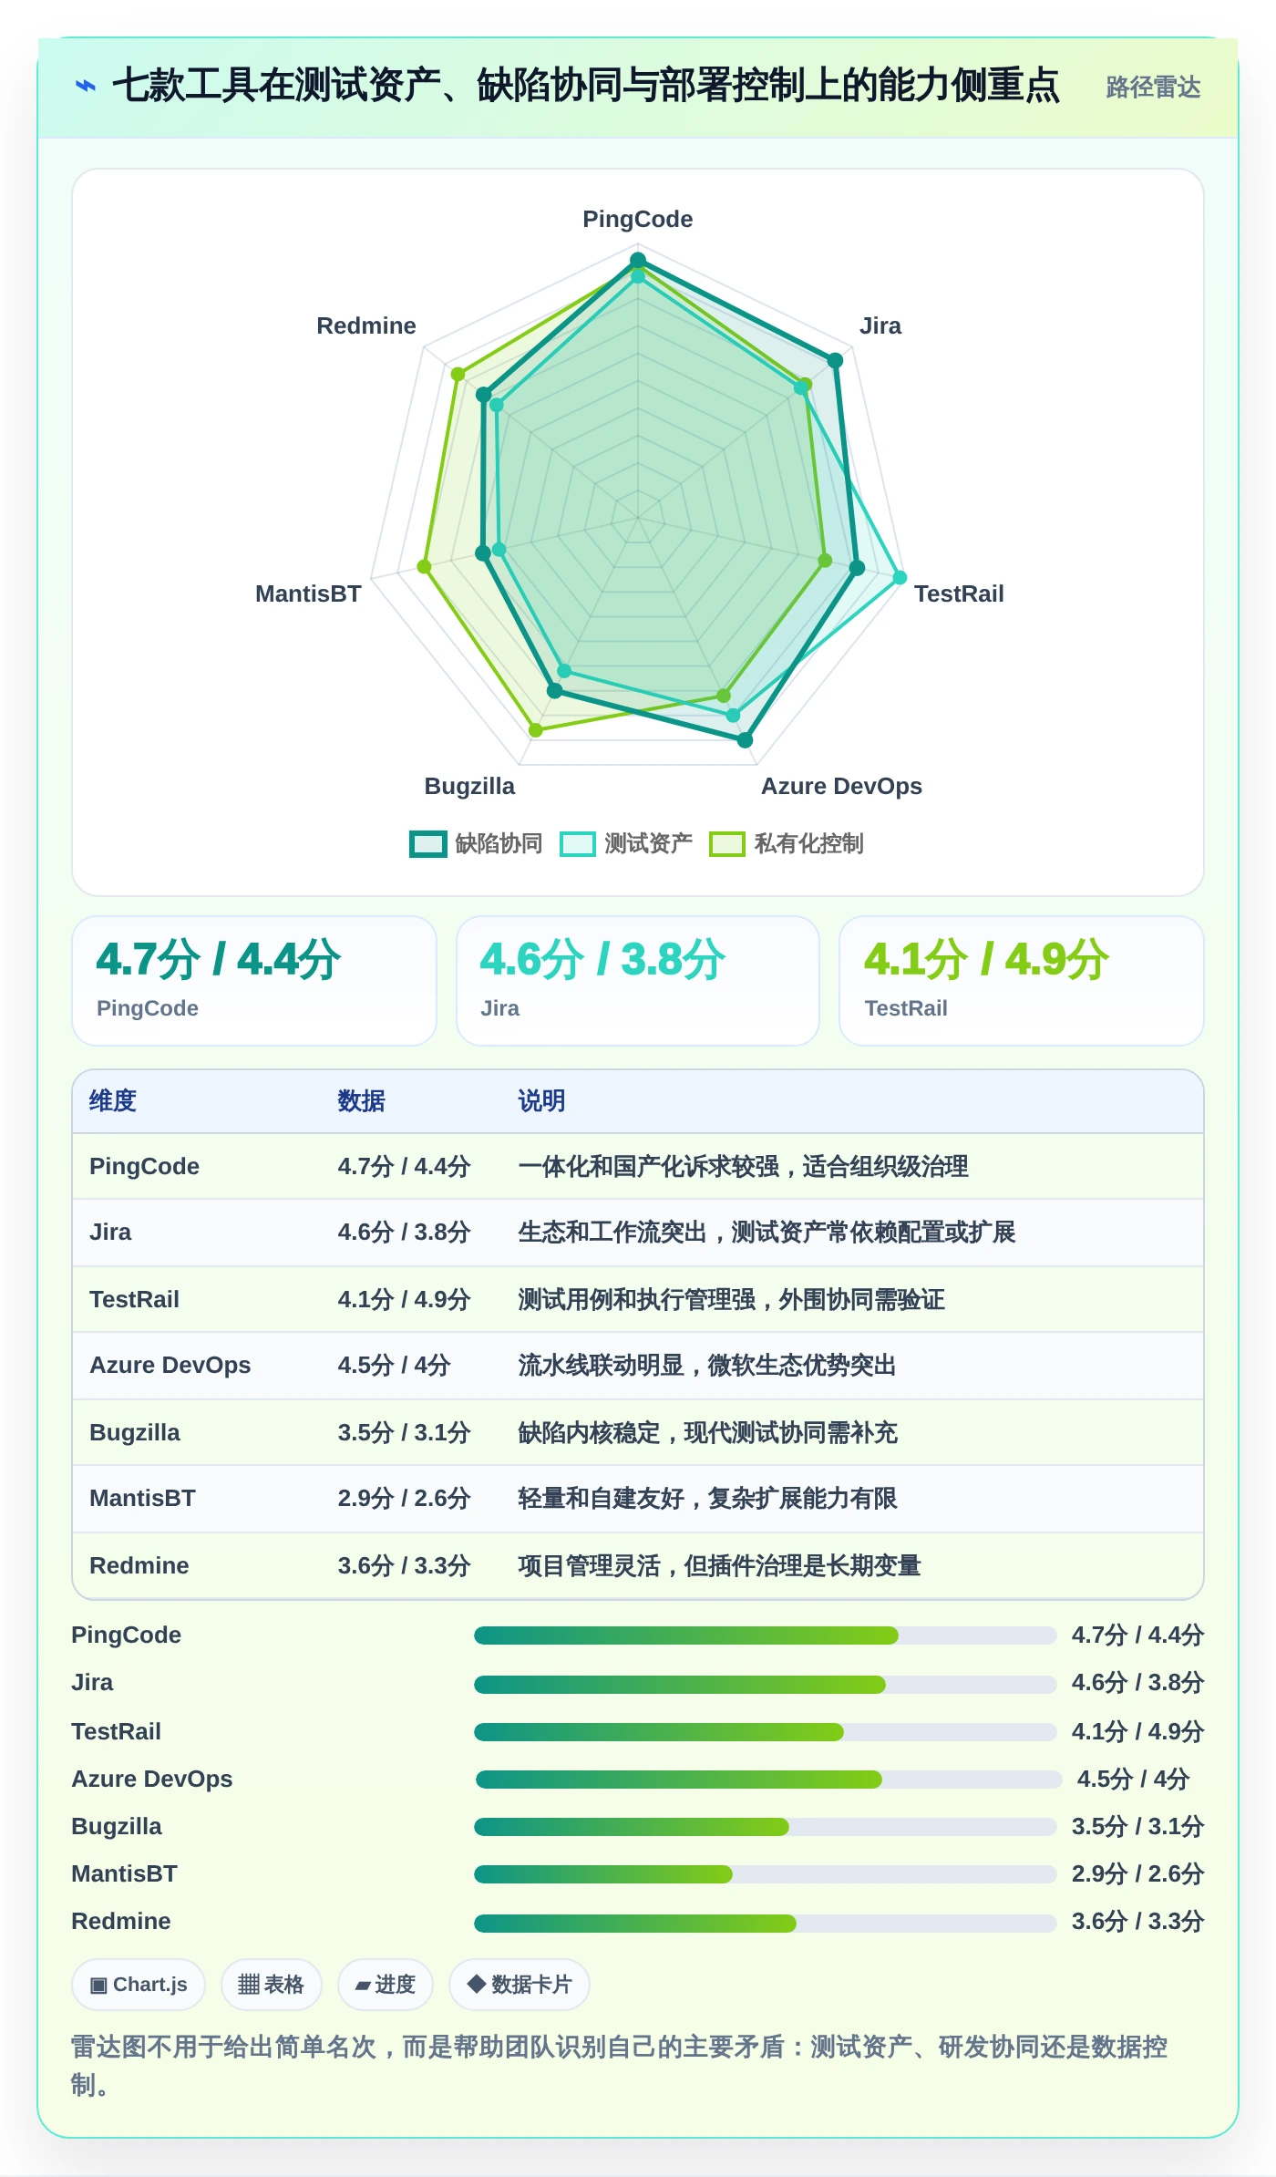
Task: Open the PingCode 4.7分 / 4.4分 card
Action: (x=254, y=981)
